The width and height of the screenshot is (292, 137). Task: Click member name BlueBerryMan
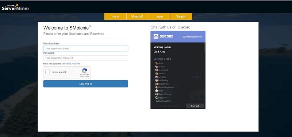[165, 101]
